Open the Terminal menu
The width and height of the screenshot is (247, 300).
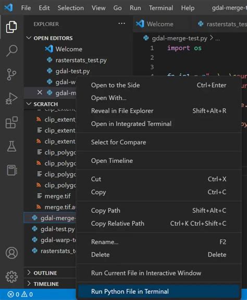pyautogui.click(x=161, y=8)
